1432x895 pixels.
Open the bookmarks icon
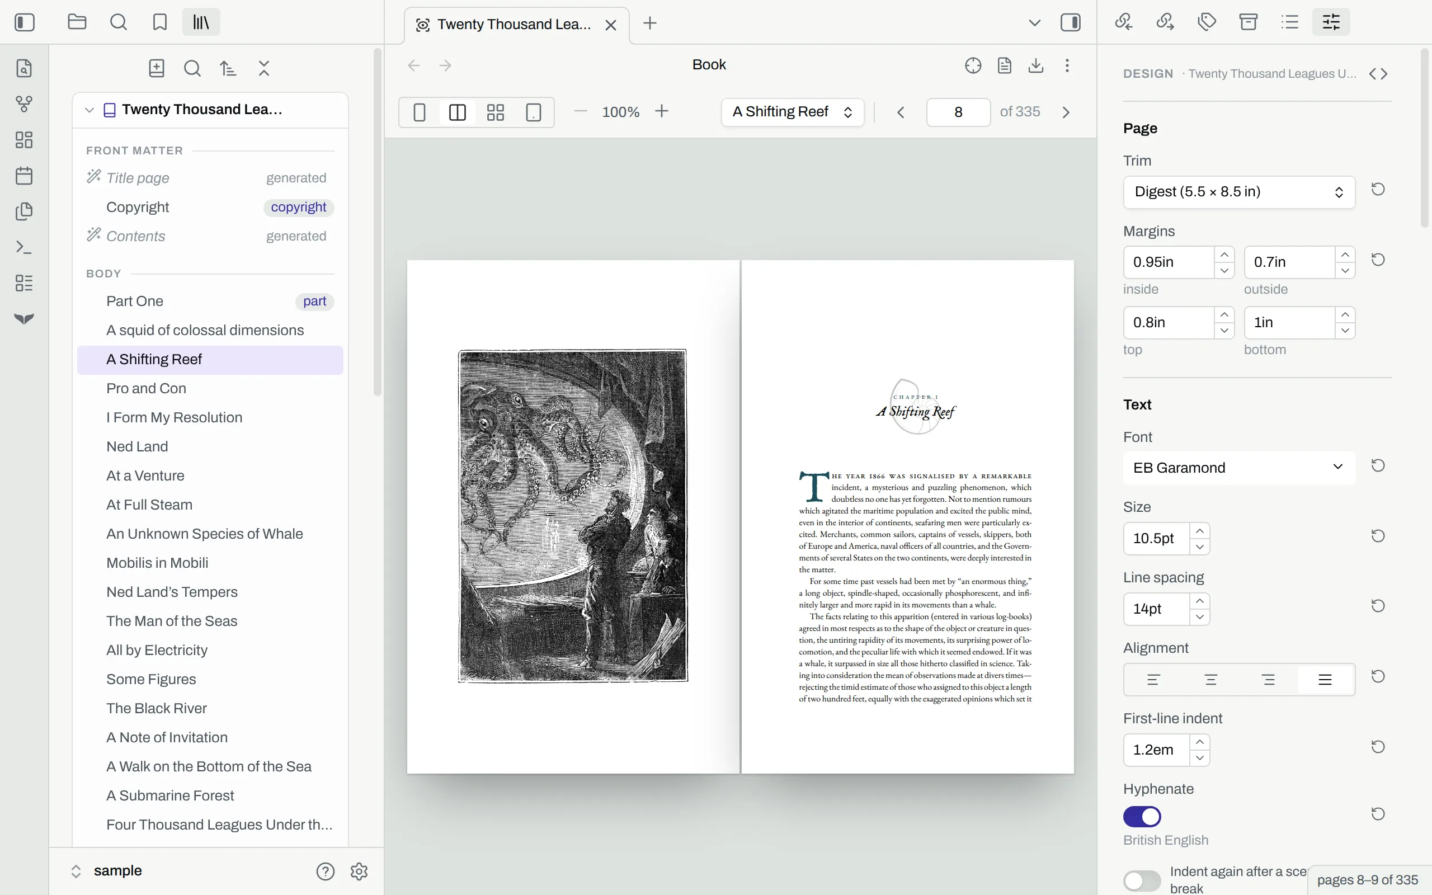[x=160, y=22]
